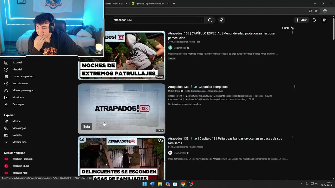The width and height of the screenshot is (335, 188).
Task: Bookmark this page with star icon
Action: [316, 11]
